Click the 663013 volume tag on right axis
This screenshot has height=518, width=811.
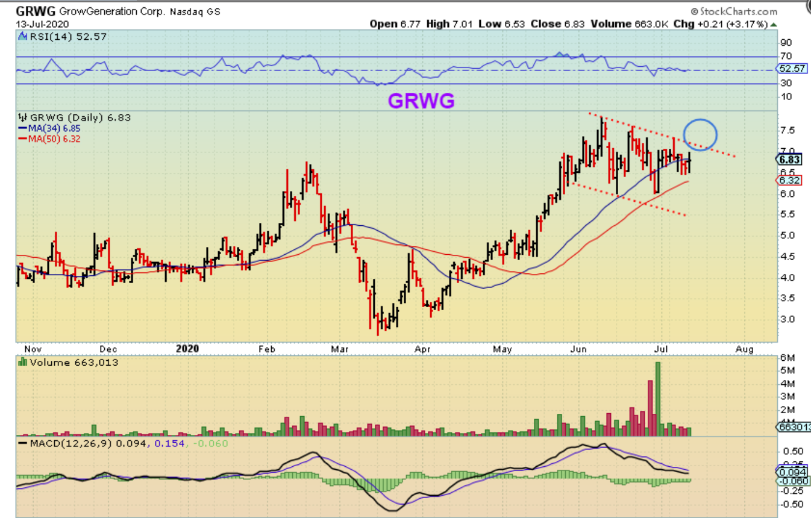(x=794, y=427)
